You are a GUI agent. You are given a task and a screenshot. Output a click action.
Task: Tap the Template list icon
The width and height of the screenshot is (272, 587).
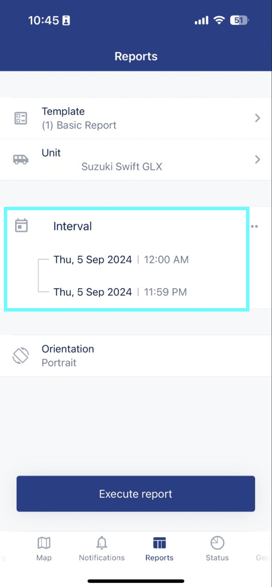click(x=21, y=118)
